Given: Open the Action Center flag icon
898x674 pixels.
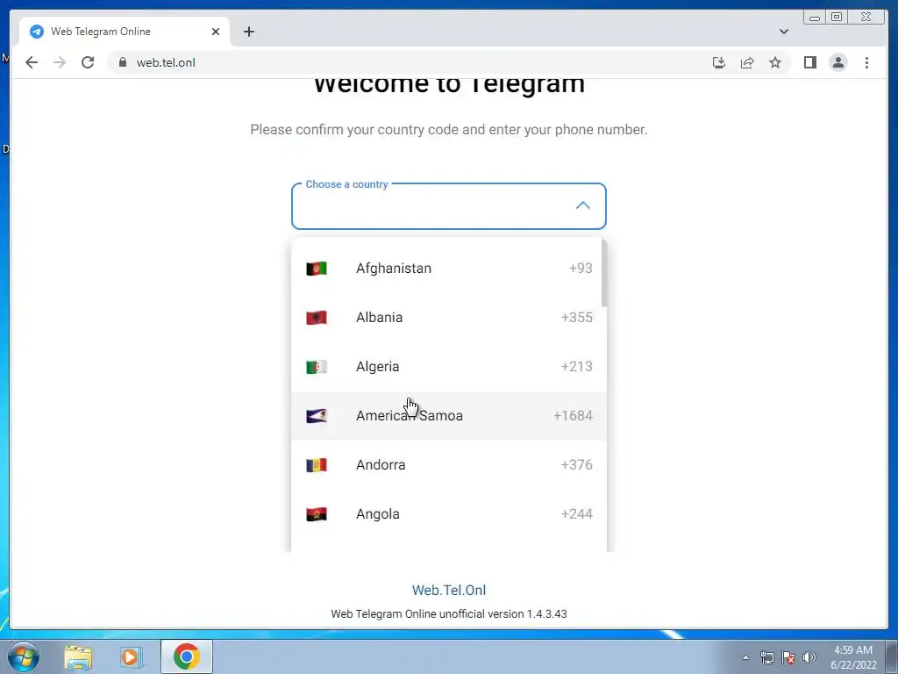Looking at the screenshot, I should tap(788, 657).
